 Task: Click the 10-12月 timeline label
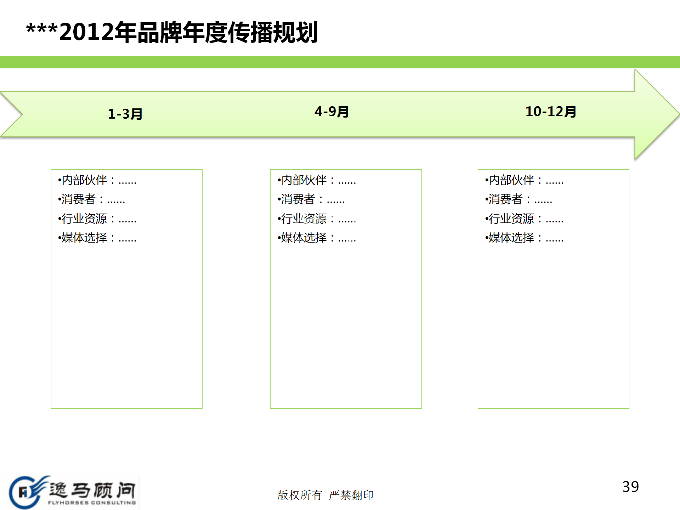(551, 112)
